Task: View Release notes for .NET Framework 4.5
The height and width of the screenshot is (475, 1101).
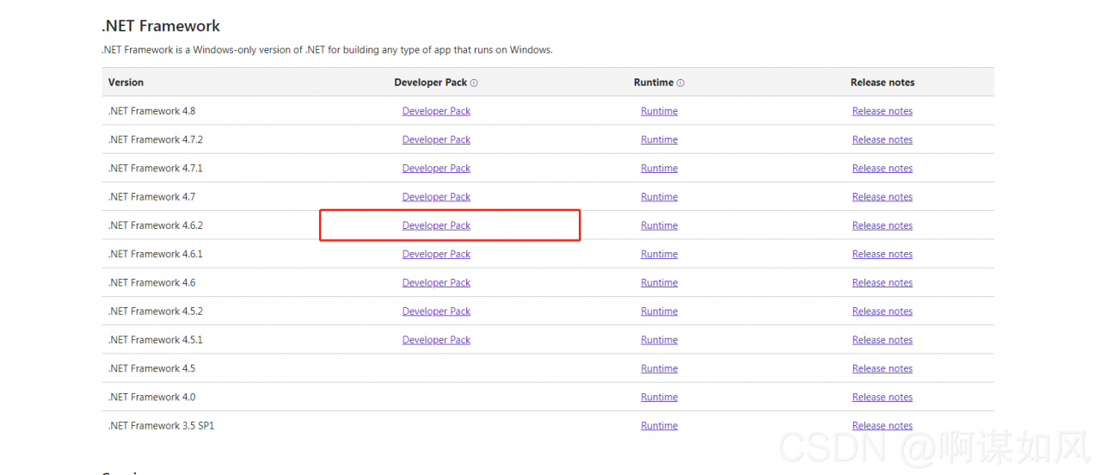Action: (x=883, y=368)
